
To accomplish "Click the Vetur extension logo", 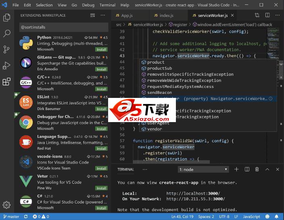I will tap(26, 181).
